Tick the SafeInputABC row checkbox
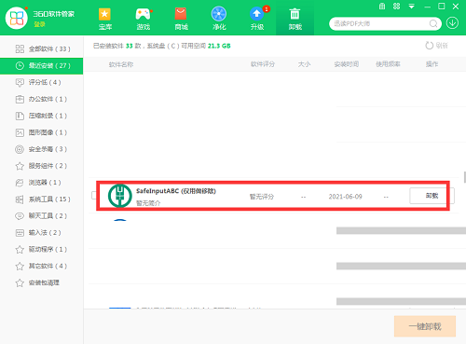 [x=94, y=195]
